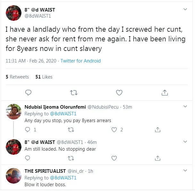Viewport: 195px width, 191px height.
Task: Reply to Ndubisi's comment with one reply
Action: coord(28,130)
